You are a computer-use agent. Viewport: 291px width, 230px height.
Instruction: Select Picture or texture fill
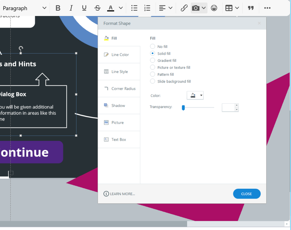point(153,67)
